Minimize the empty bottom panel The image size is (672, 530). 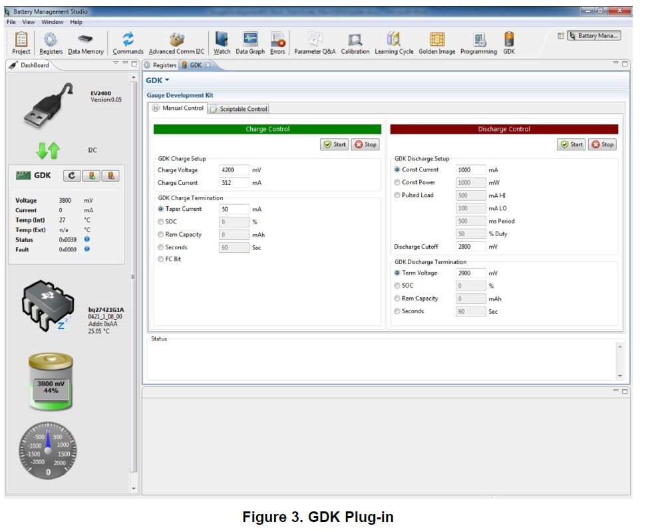[x=615, y=390]
